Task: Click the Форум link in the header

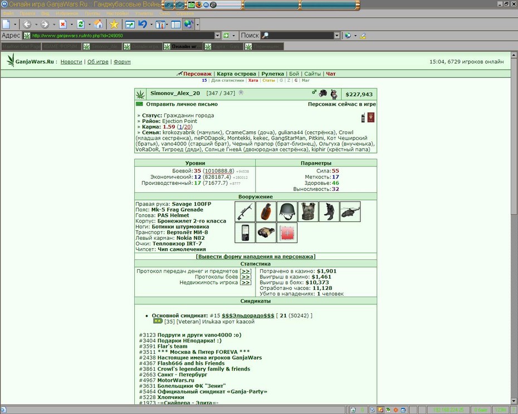Action: [x=122, y=62]
